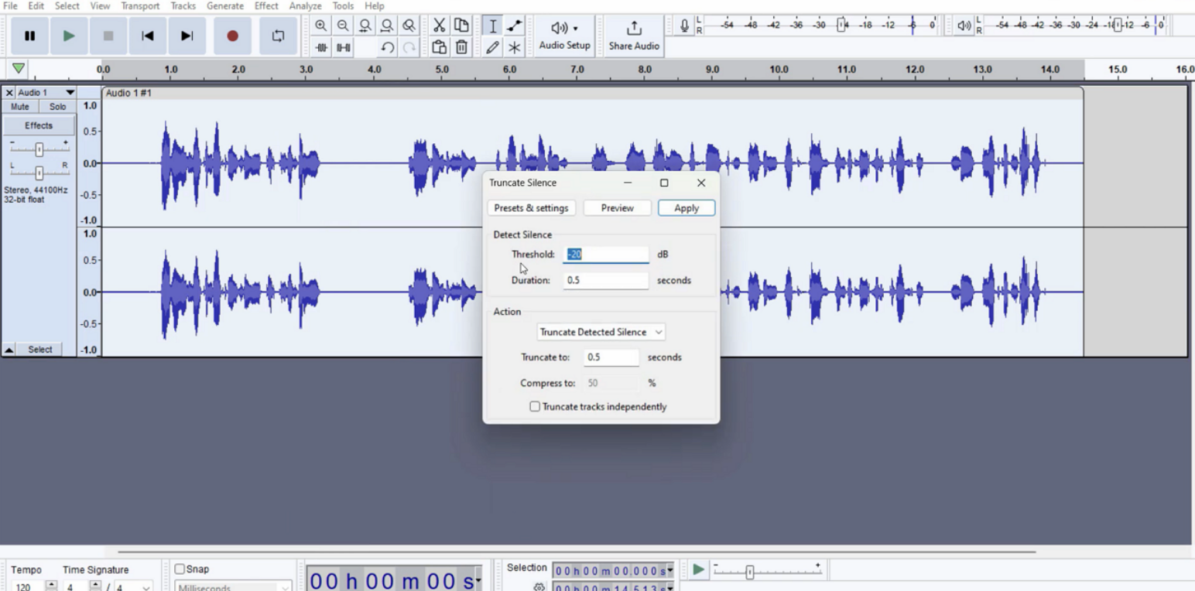Stop playback with the Stop button
This screenshot has height=591, width=1195.
coord(108,36)
